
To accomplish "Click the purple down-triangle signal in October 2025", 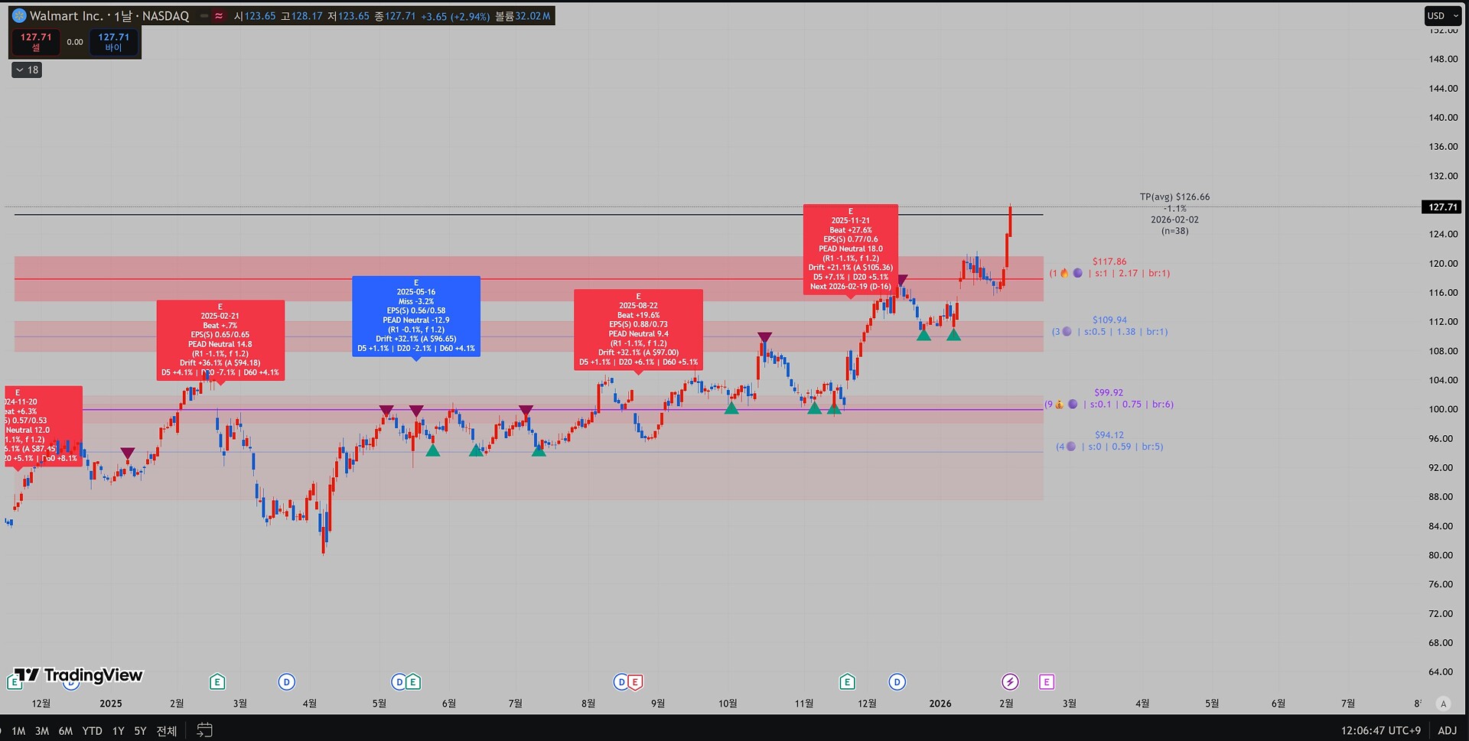I will click(764, 337).
